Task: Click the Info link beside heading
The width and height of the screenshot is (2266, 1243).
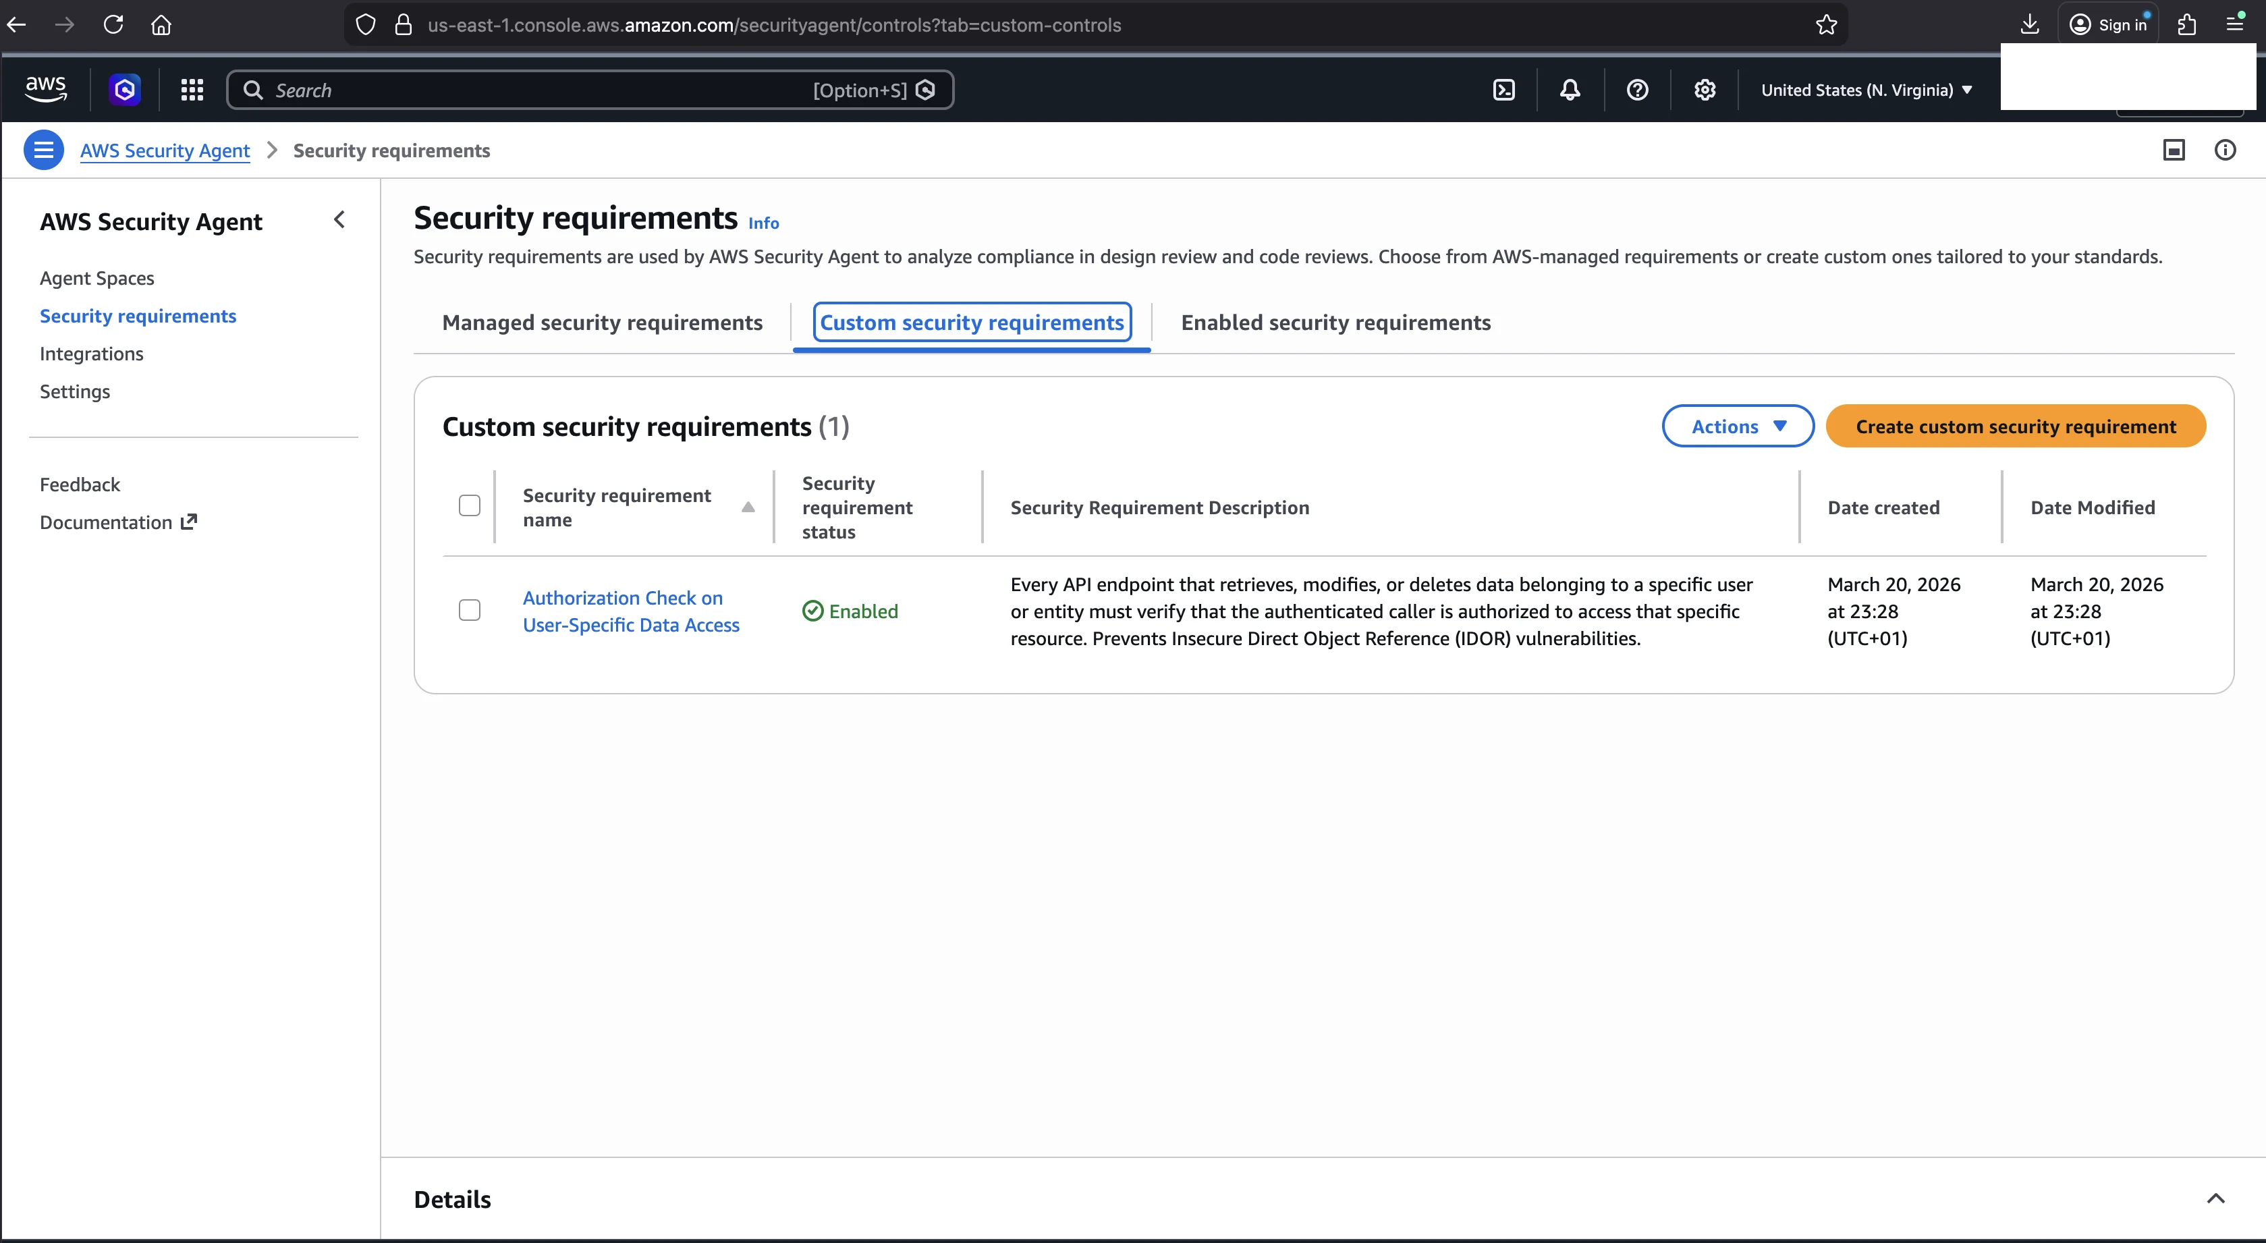Action: [x=763, y=223]
